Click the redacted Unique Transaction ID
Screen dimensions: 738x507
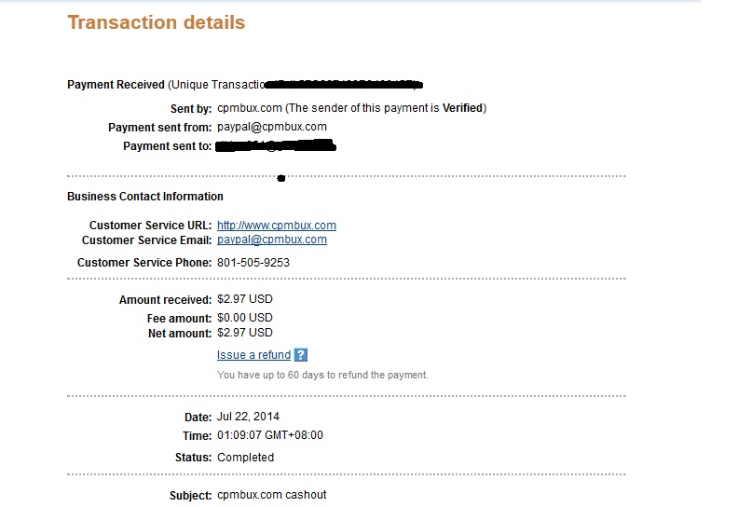coord(344,84)
